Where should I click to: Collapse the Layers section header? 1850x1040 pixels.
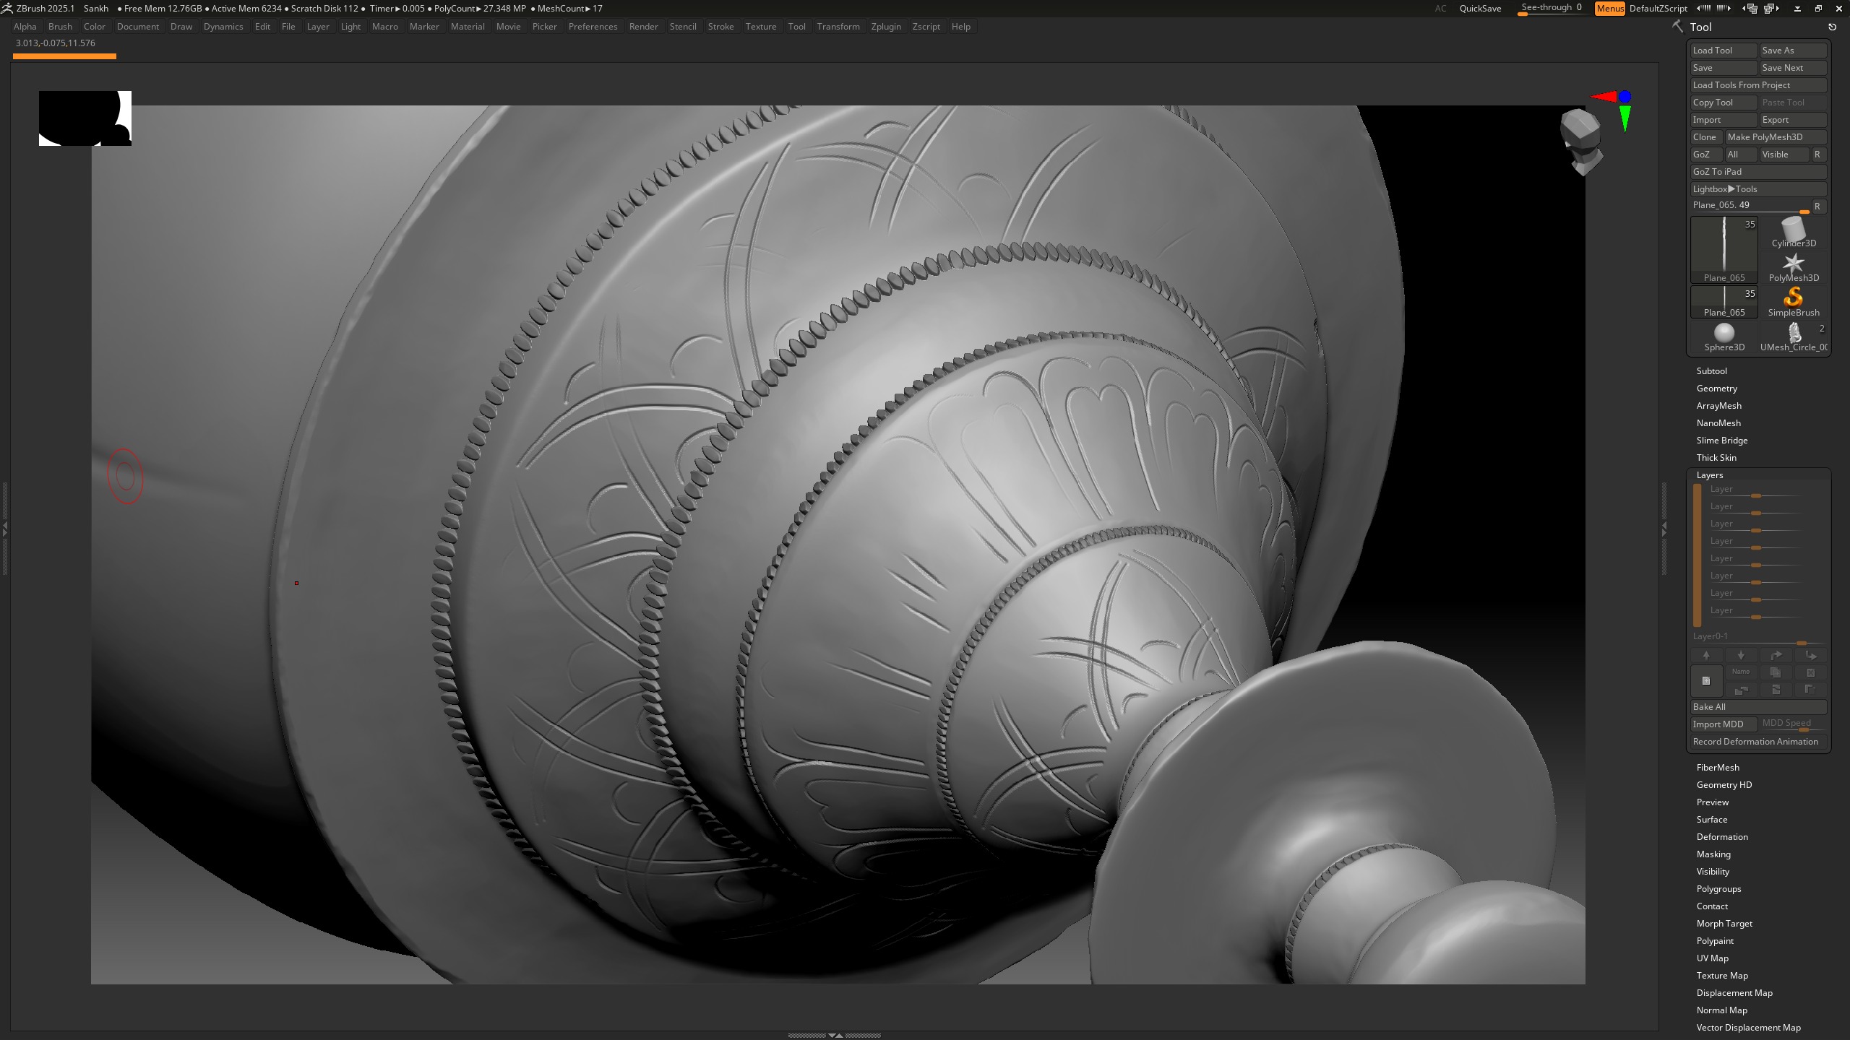point(1710,475)
